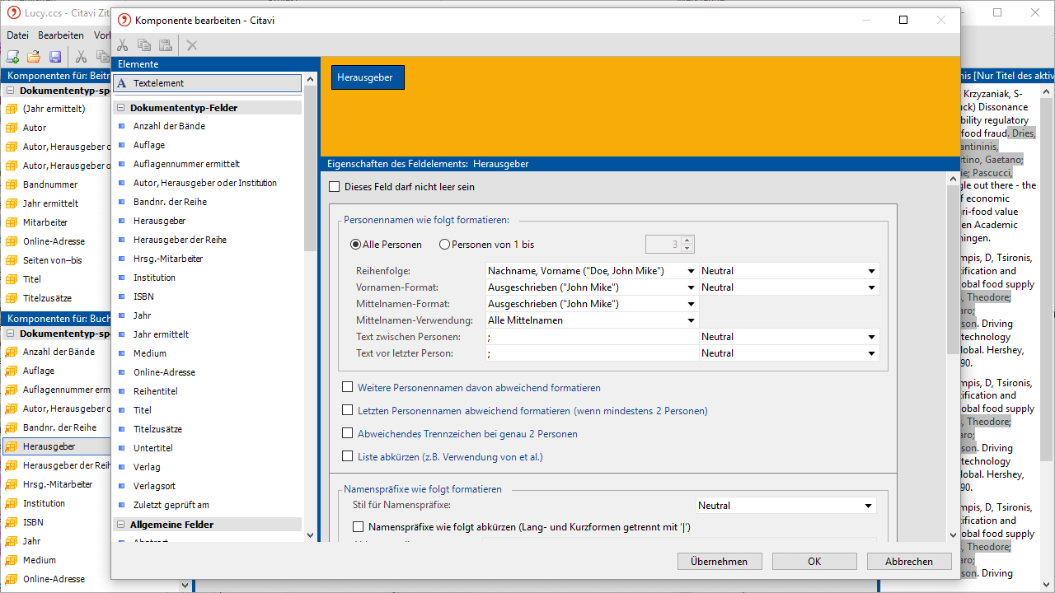The width and height of the screenshot is (1055, 593).
Task: Toggle 'Abweichendes Trennzeichen bei genau 2 Personen'
Action: [x=348, y=433]
